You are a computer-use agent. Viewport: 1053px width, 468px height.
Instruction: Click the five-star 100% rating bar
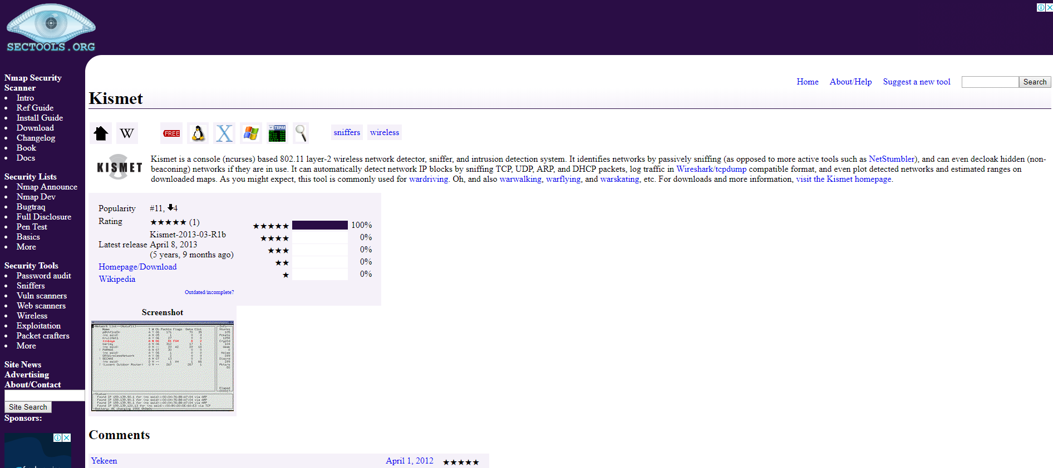click(x=320, y=225)
